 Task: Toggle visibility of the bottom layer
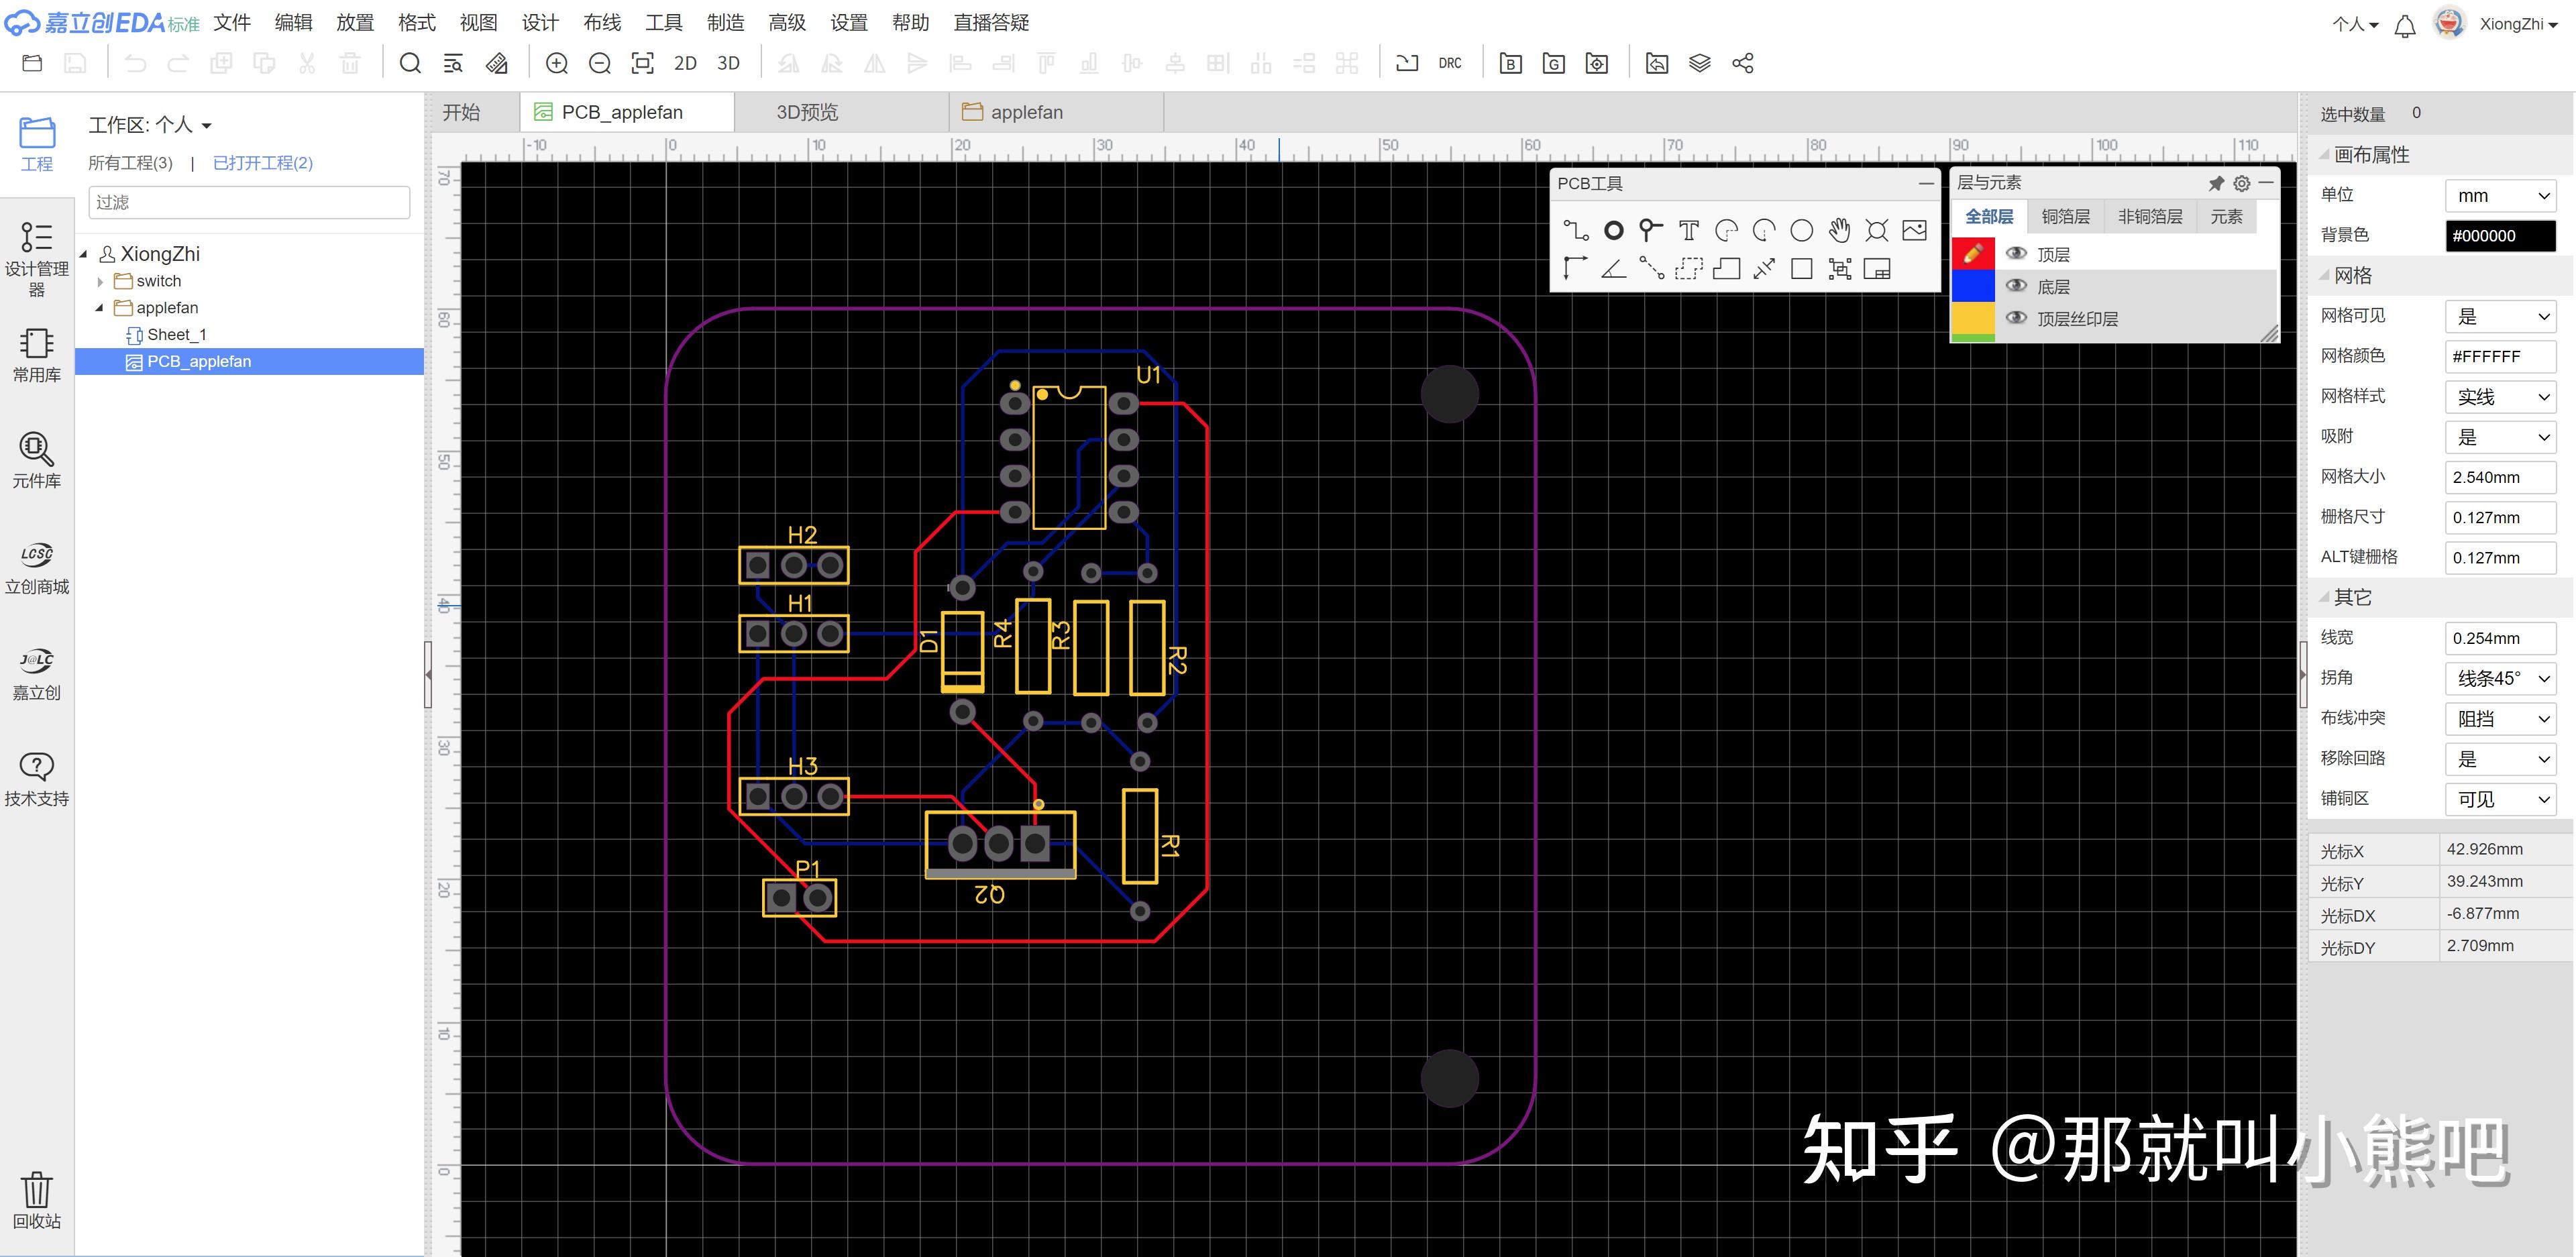2016,286
